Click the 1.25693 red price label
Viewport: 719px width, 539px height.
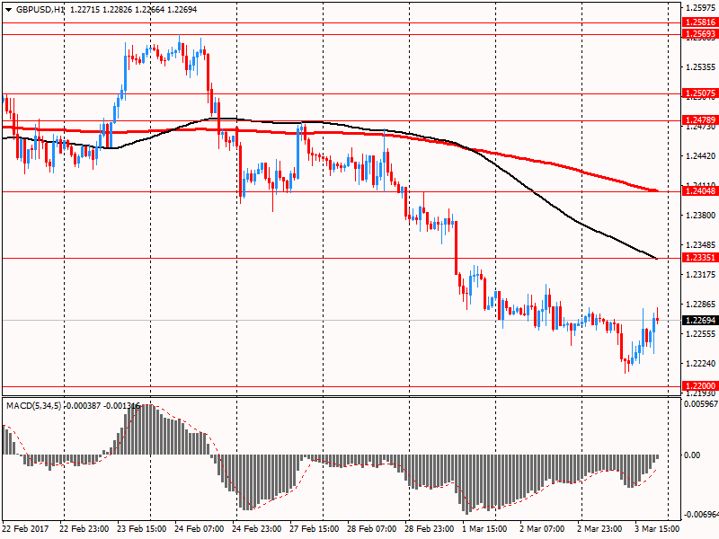(x=700, y=34)
